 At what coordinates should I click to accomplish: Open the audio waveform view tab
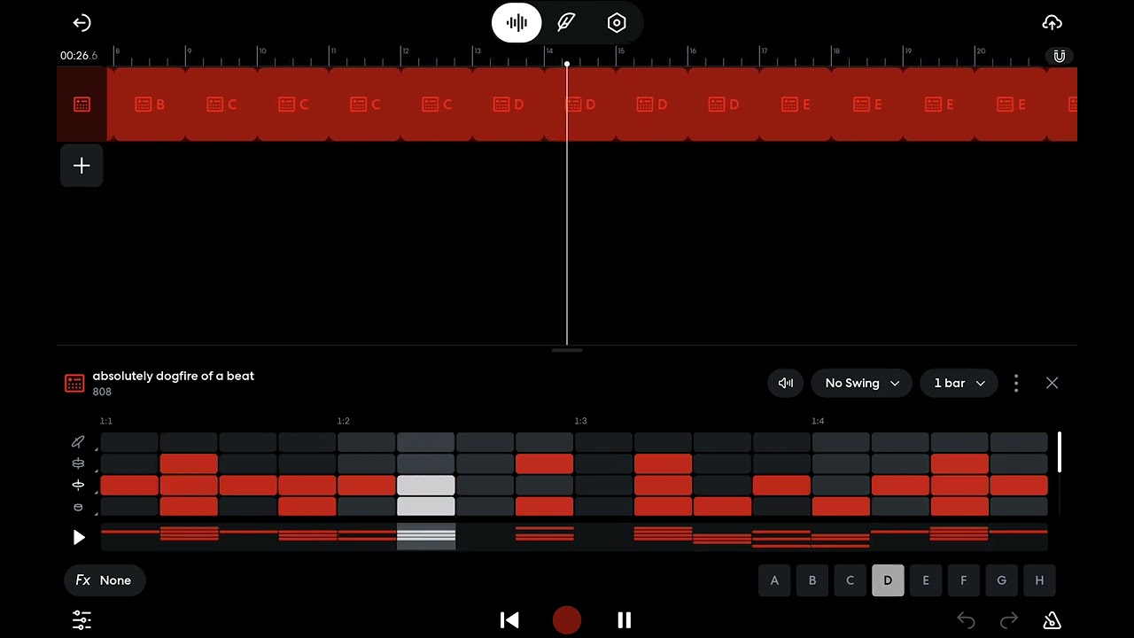[x=517, y=23]
